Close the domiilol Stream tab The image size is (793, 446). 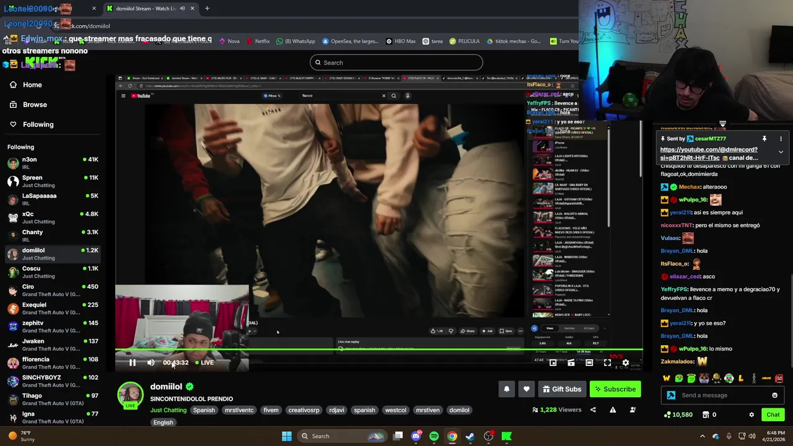(x=192, y=9)
